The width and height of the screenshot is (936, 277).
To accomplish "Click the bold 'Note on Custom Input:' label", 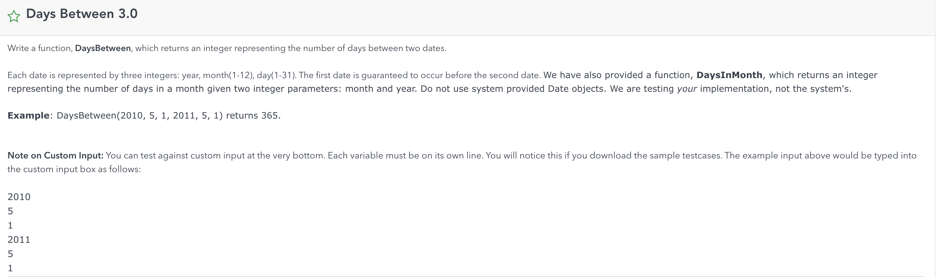I will [x=56, y=156].
